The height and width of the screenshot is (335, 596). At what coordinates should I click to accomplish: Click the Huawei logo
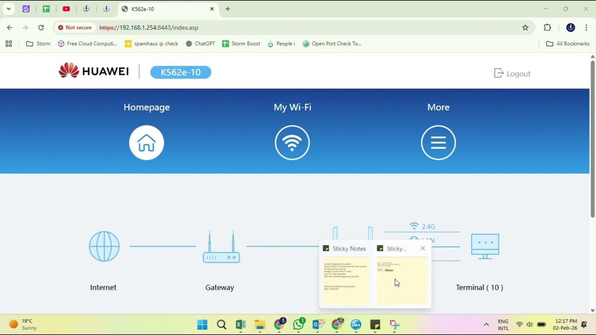(94, 71)
